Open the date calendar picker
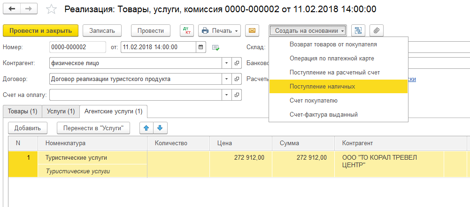Viewport: 470px width, 207px height. click(201, 47)
